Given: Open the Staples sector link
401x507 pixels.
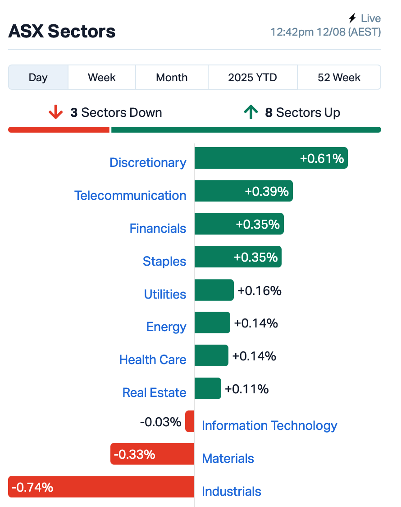Looking at the screenshot, I should [x=164, y=261].
